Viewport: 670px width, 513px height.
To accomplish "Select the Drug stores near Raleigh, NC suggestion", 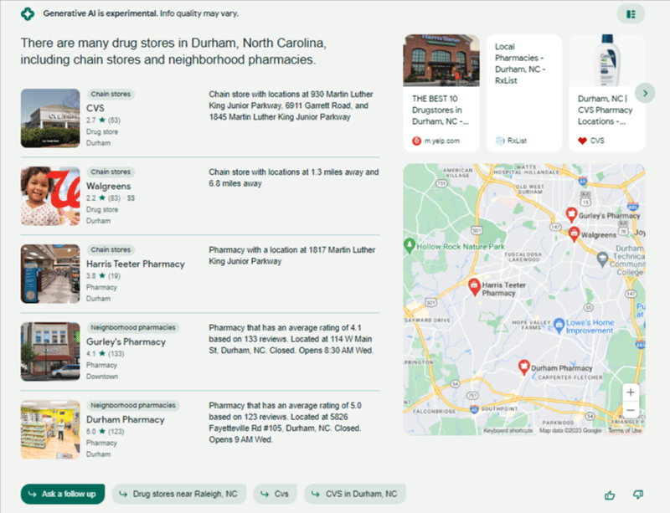I will (x=179, y=495).
